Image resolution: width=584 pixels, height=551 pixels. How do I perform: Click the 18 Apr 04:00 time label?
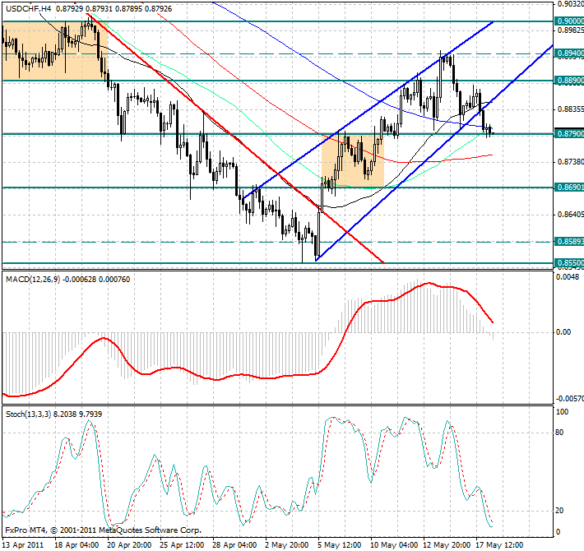pyautogui.click(x=76, y=545)
